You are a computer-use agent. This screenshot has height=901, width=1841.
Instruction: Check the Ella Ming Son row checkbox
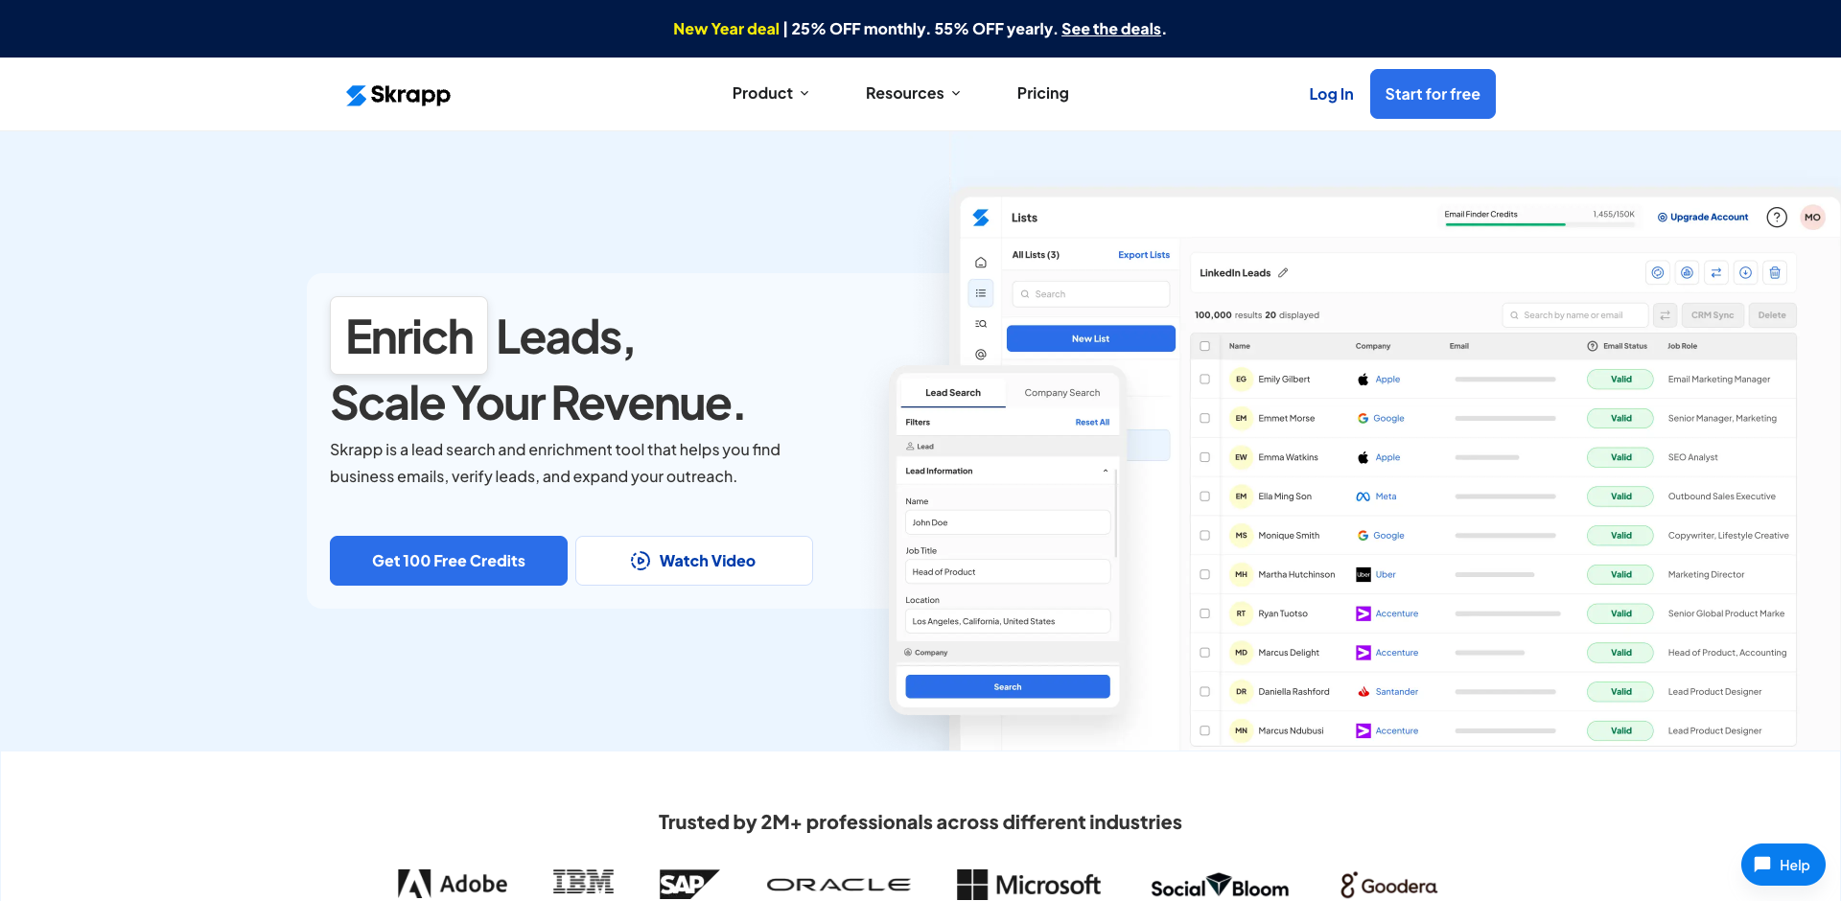click(x=1205, y=497)
